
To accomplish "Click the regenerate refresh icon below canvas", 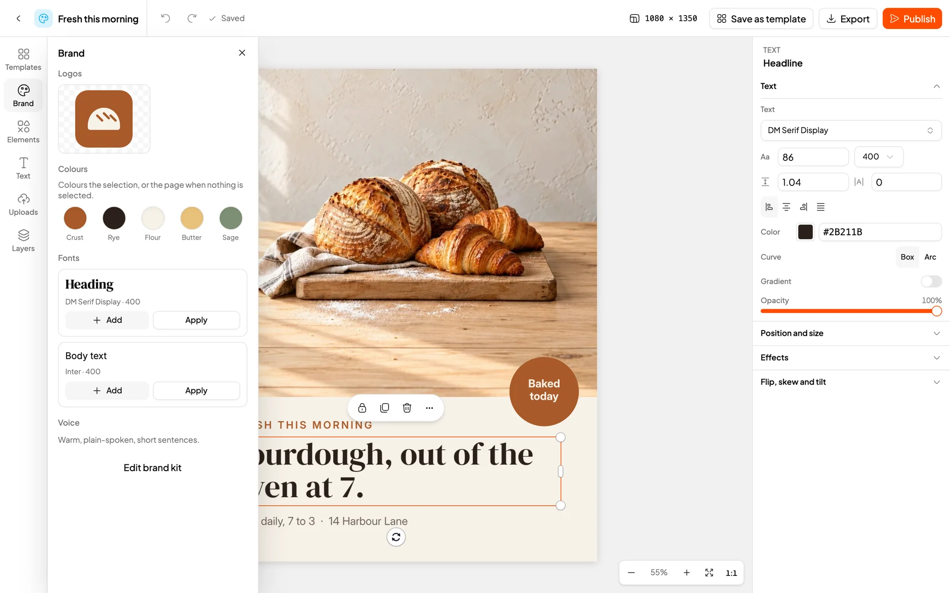I will tap(396, 537).
